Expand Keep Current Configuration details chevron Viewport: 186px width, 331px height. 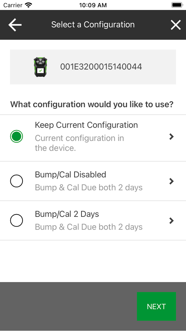click(172, 137)
